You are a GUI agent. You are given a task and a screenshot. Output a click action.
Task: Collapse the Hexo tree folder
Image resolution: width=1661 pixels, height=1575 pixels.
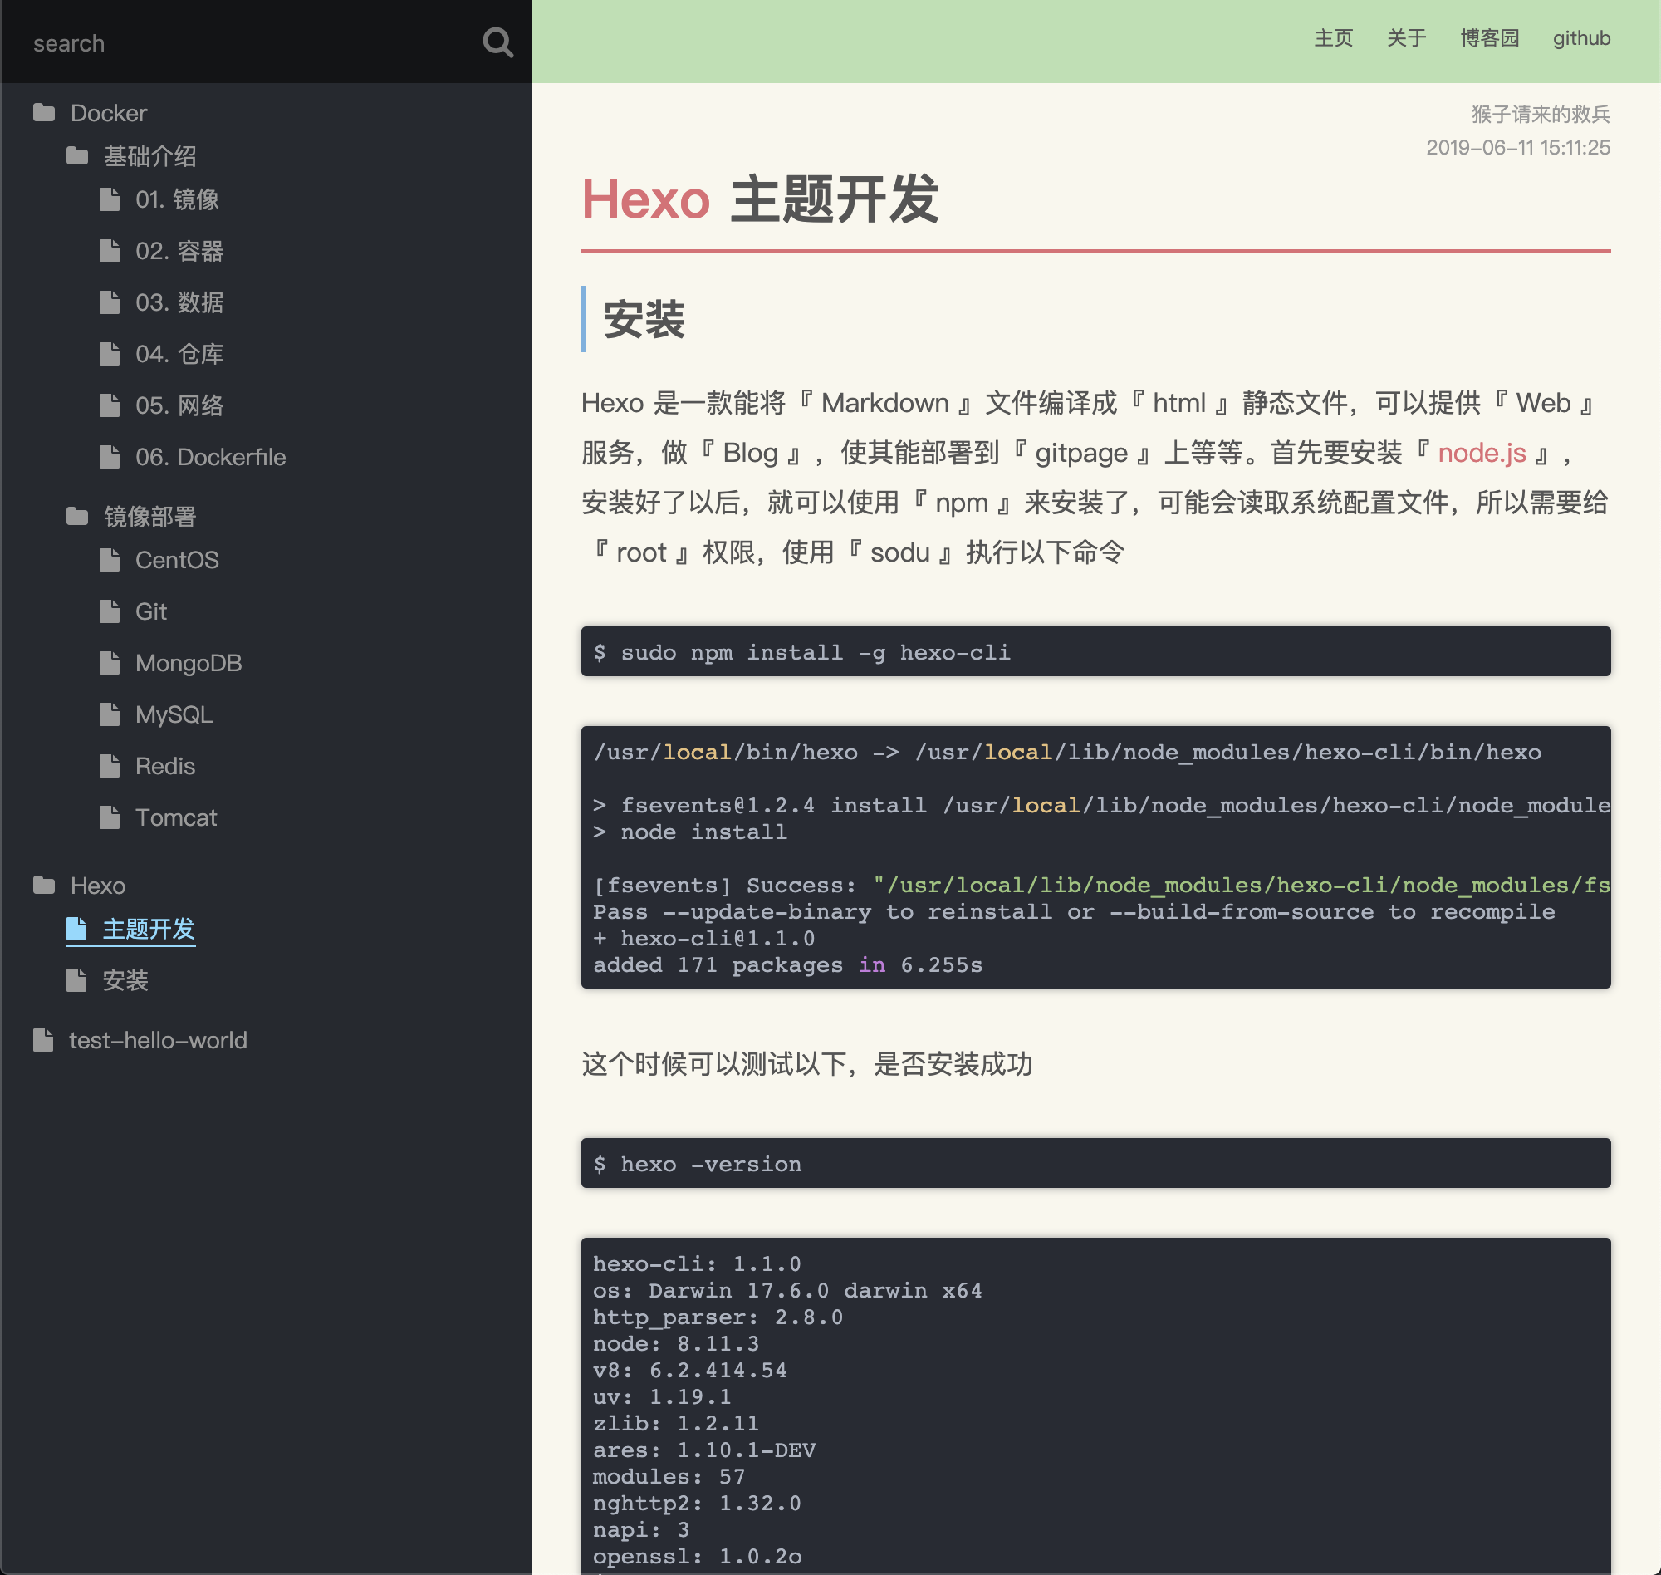(97, 886)
